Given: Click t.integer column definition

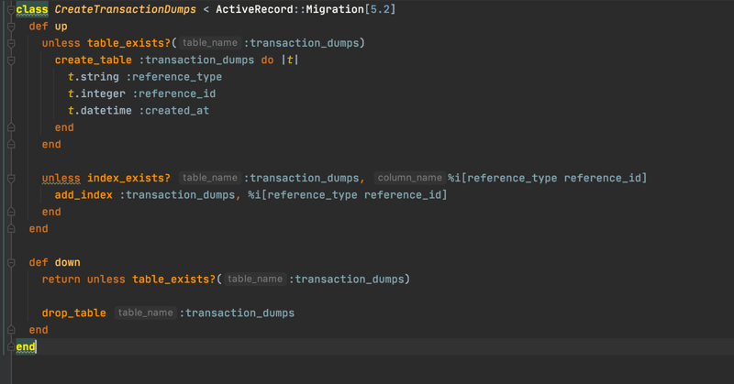Looking at the screenshot, I should click(x=96, y=93).
